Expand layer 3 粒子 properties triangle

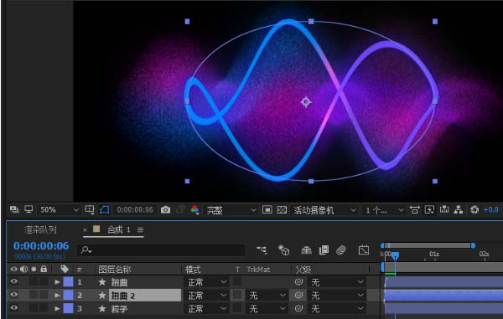(x=57, y=309)
